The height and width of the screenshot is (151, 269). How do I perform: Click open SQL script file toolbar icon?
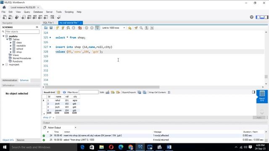pyautogui.click(x=11, y=17)
